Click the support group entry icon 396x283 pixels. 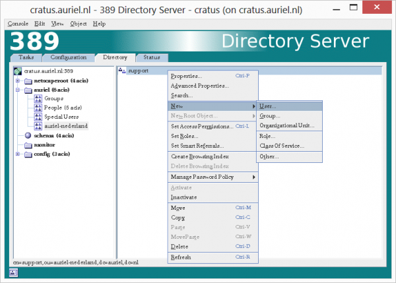click(x=122, y=71)
